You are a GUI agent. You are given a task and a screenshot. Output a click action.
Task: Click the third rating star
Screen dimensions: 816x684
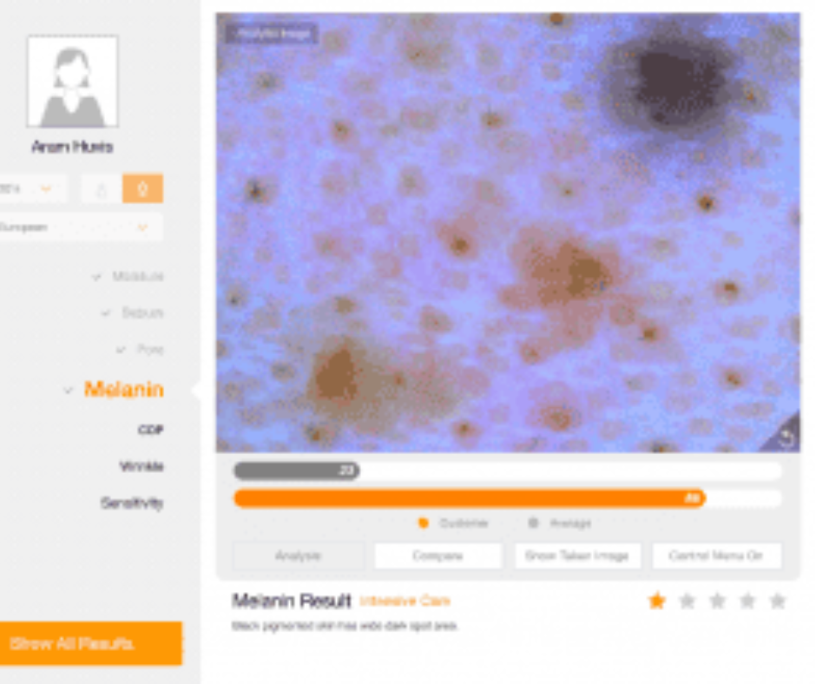717,601
